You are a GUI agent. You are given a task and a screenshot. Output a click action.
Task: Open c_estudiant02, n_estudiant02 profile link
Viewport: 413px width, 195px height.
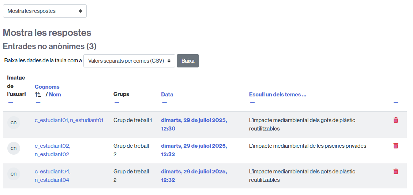pos(53,150)
